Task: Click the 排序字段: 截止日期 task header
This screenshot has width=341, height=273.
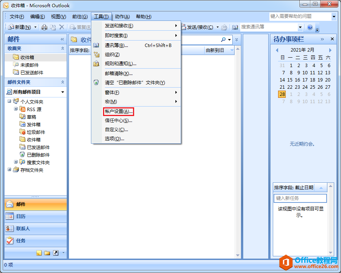Action: click(300, 187)
